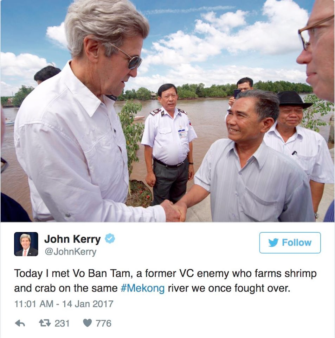
Task: Like the tweet with the heart icon
Action: click(x=88, y=323)
